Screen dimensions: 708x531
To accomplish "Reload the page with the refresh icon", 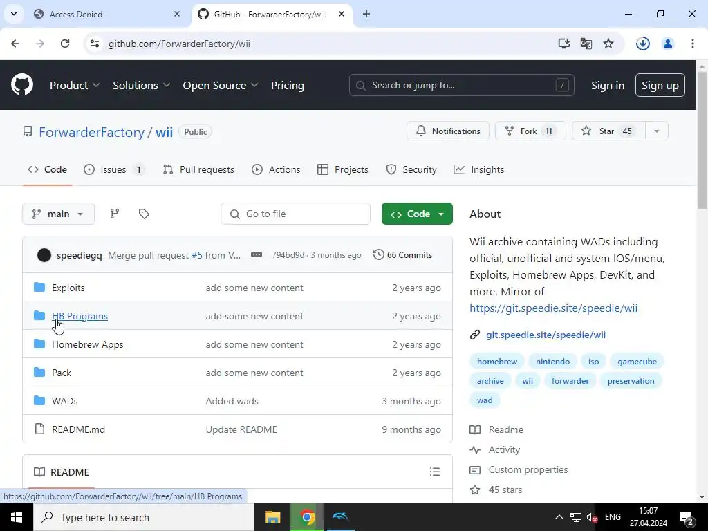I will click(x=65, y=44).
